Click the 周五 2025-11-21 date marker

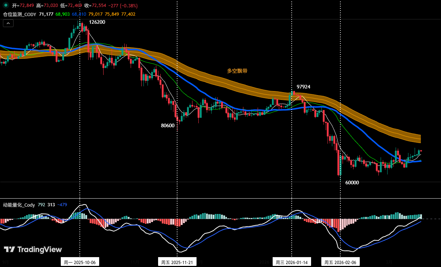(177, 262)
